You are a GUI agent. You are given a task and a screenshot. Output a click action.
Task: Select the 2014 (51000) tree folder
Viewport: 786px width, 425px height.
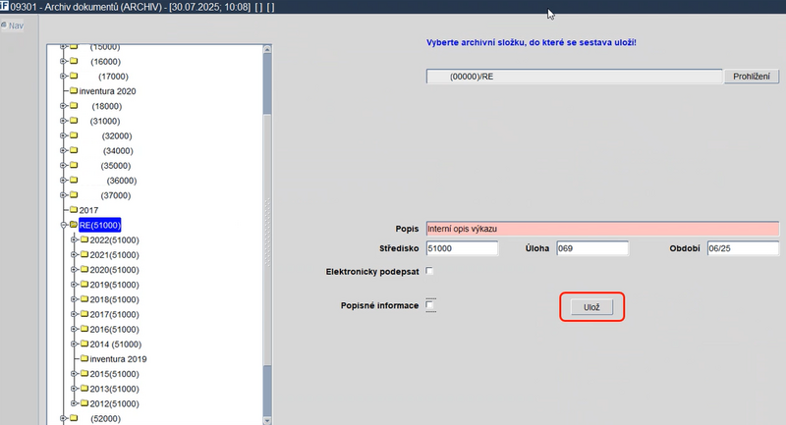pos(116,345)
